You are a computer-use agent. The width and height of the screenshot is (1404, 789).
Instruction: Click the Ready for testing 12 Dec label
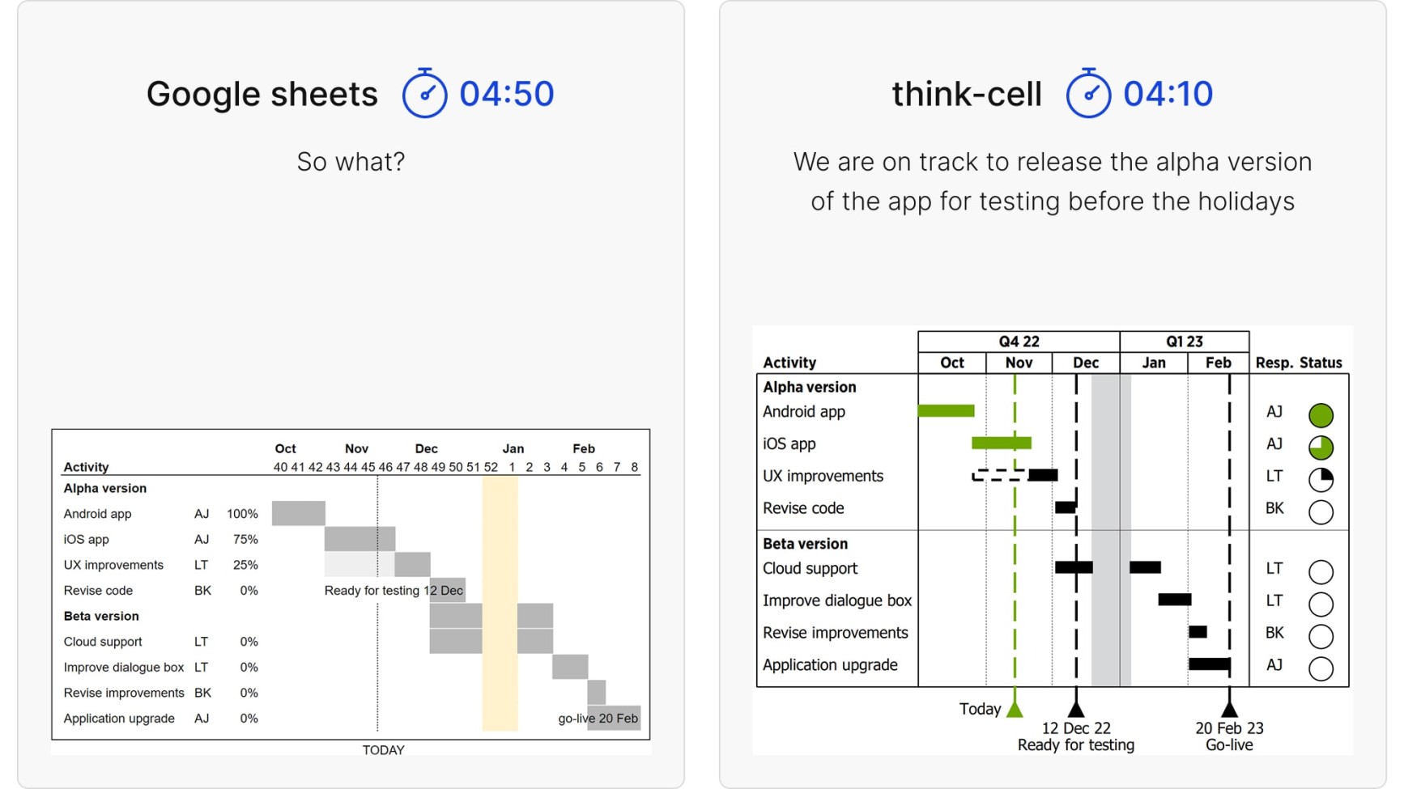pos(394,591)
